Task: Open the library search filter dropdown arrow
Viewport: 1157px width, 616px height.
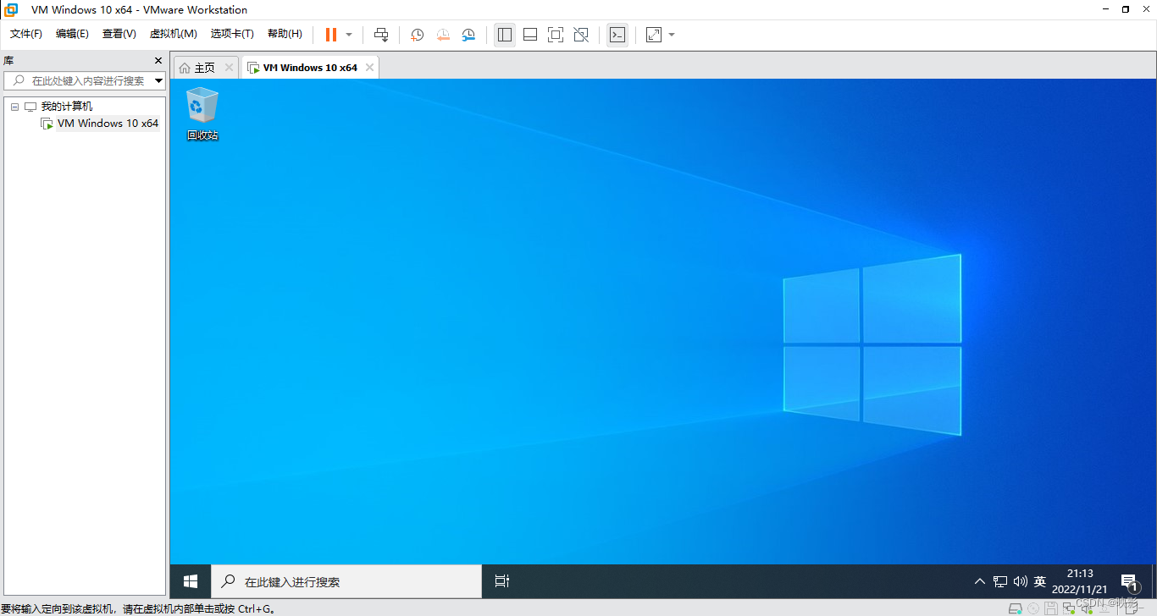Action: coord(158,81)
